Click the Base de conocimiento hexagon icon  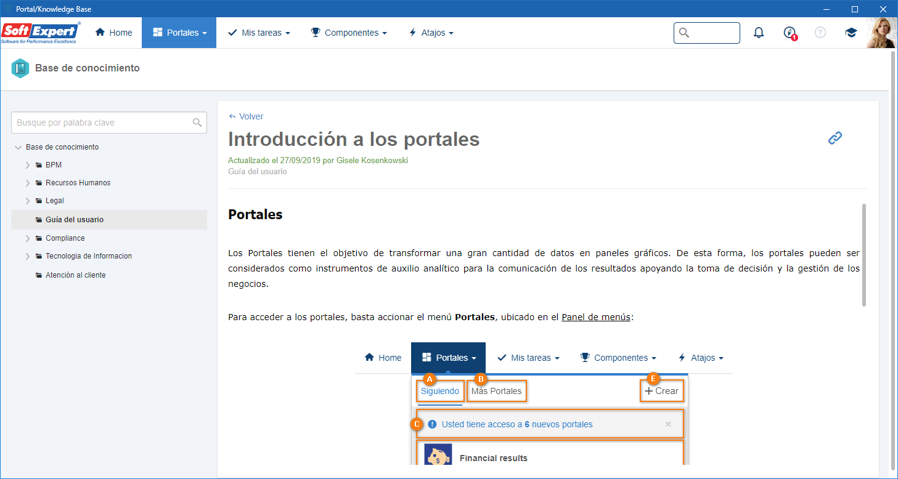[20, 68]
